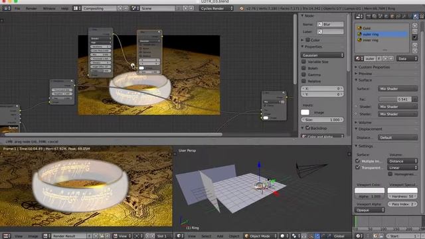
Task: Edit the Compositing layout name field
Action: coord(99,9)
